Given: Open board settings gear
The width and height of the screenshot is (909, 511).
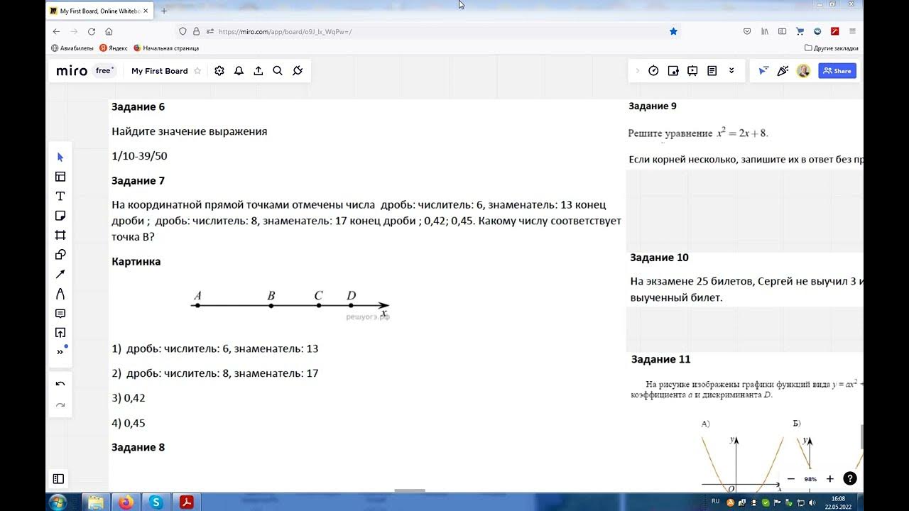Looking at the screenshot, I should (x=219, y=71).
